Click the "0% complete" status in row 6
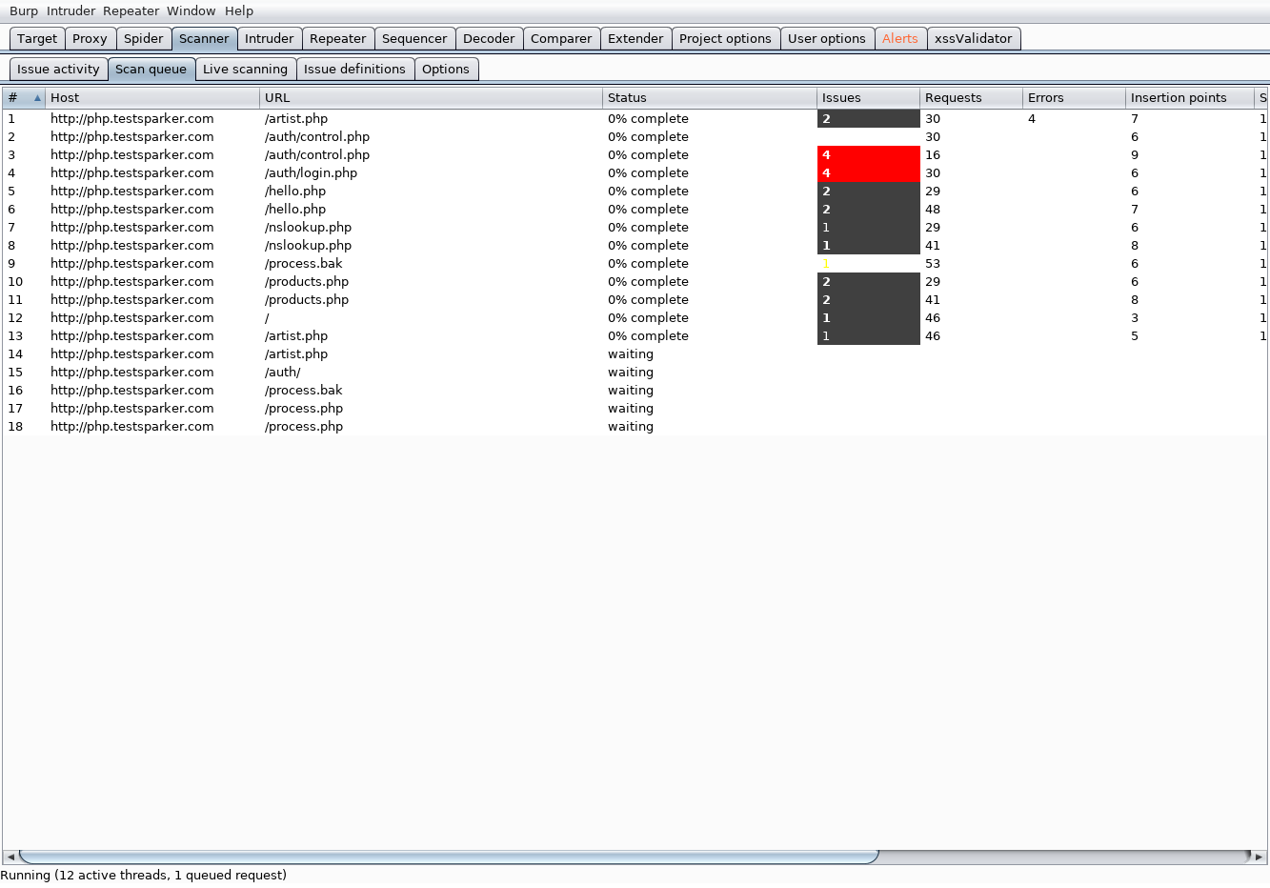The width and height of the screenshot is (1270, 888). pos(648,210)
